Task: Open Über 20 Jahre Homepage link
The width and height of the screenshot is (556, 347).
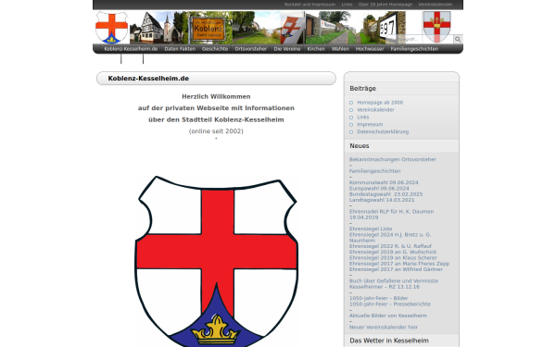Action: pyautogui.click(x=385, y=5)
